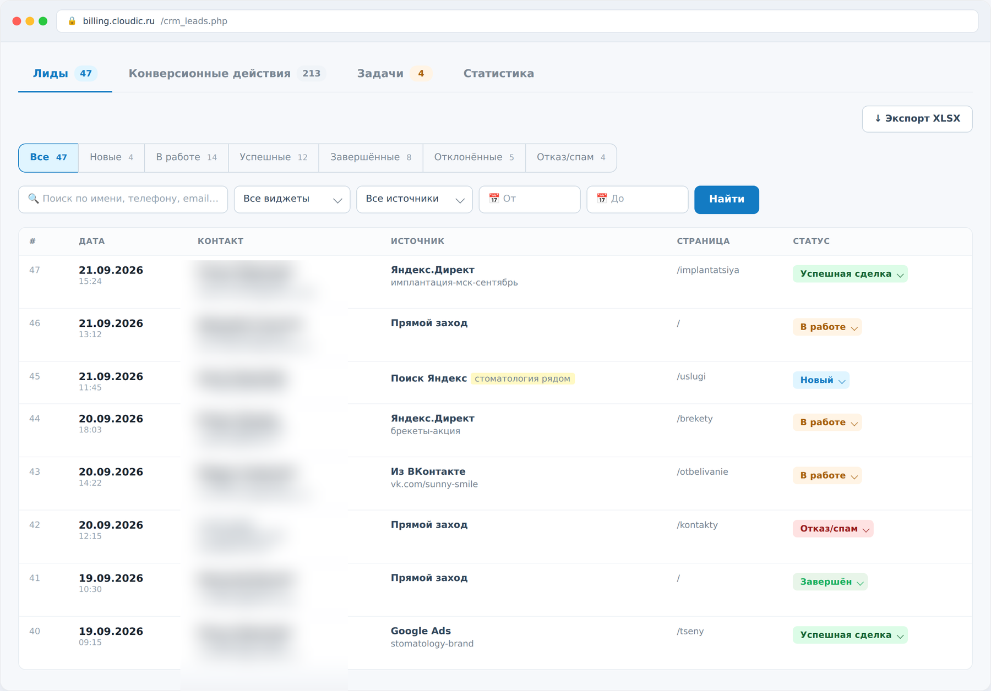The height and width of the screenshot is (691, 991).
Task: Click the Google Ads source of lead 40
Action: point(421,631)
